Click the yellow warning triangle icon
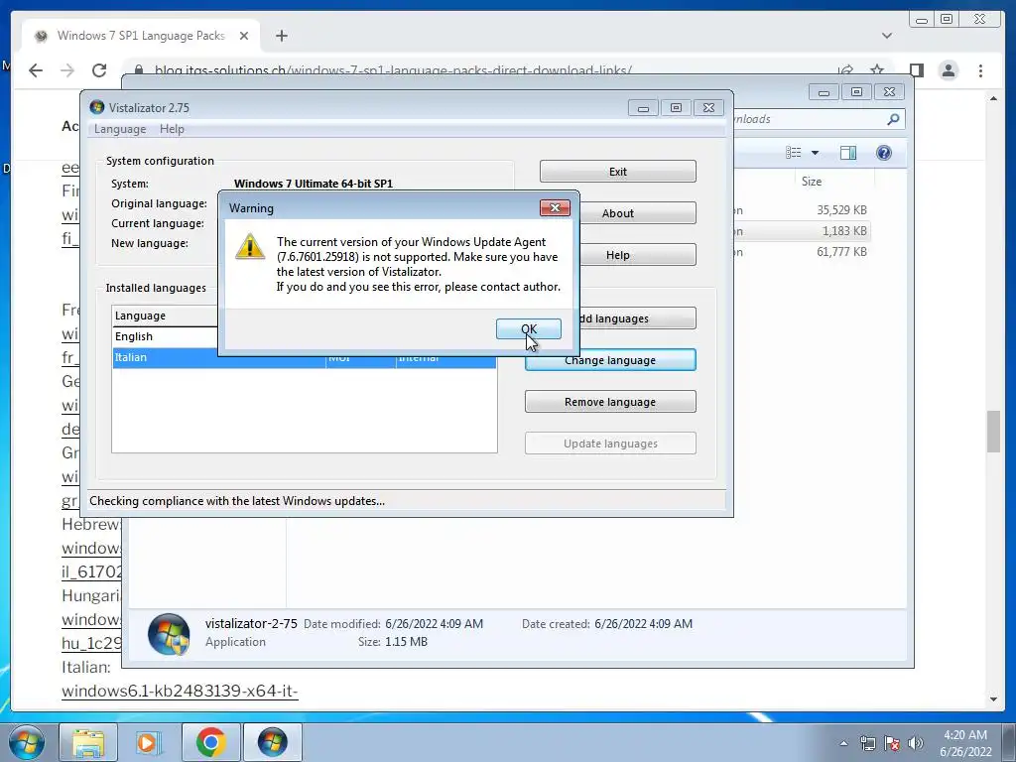 250,247
